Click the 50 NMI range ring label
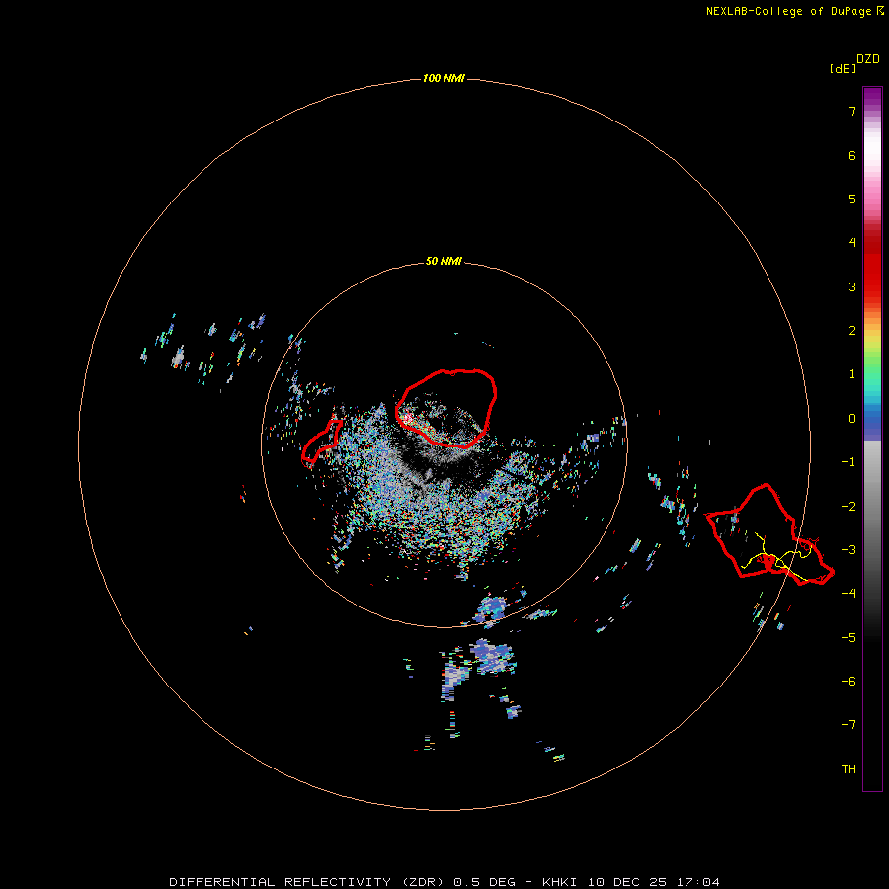Screen dimensions: 889x889 click(x=444, y=262)
